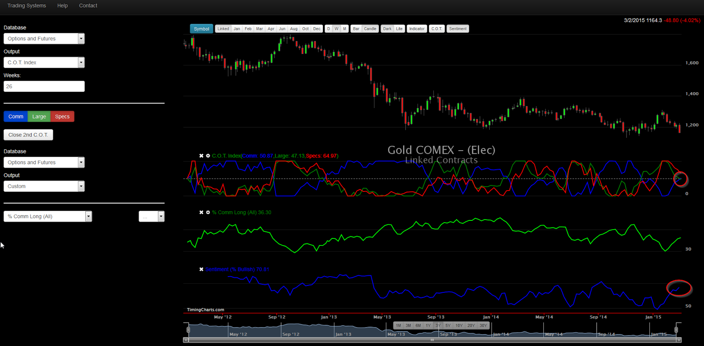The width and height of the screenshot is (704, 346).
Task: Select the Apr contract month
Action: click(x=271, y=29)
